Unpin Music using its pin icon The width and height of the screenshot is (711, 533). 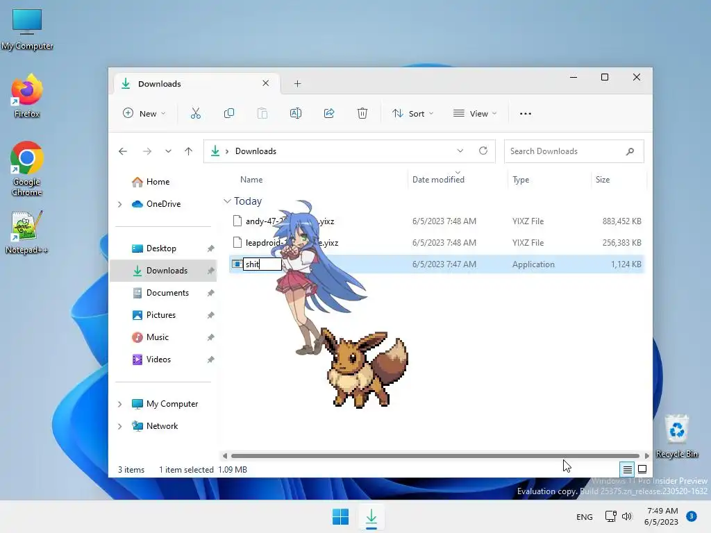pos(211,337)
